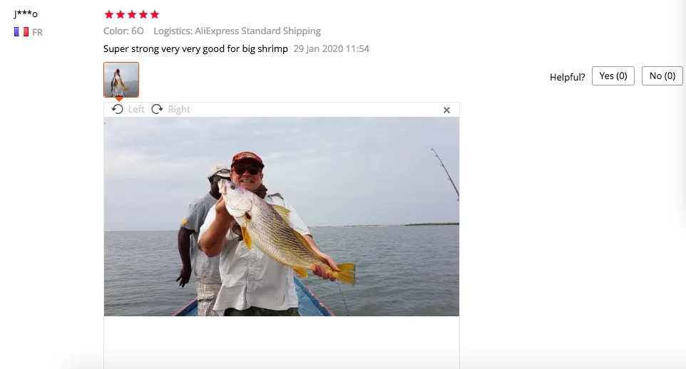The image size is (686, 369).
Task: Click the AliExpress Standard Shipping logistics text
Action: [x=257, y=31]
